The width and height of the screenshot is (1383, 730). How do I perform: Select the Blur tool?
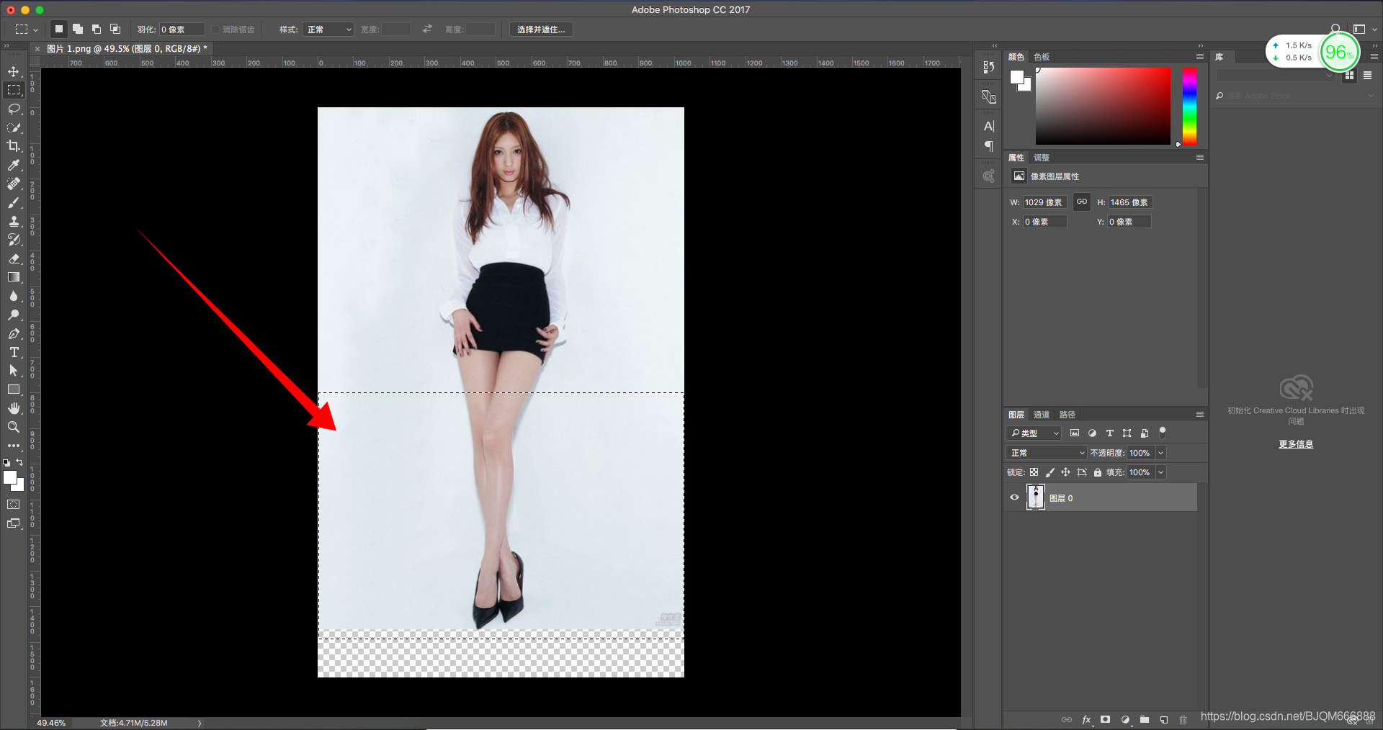(x=14, y=296)
